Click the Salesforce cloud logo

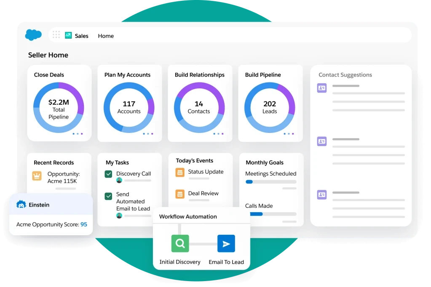pyautogui.click(x=33, y=35)
